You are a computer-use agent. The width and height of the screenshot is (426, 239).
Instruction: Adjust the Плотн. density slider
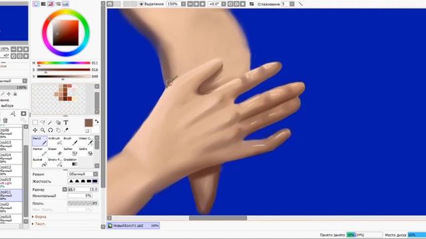[x=83, y=203]
